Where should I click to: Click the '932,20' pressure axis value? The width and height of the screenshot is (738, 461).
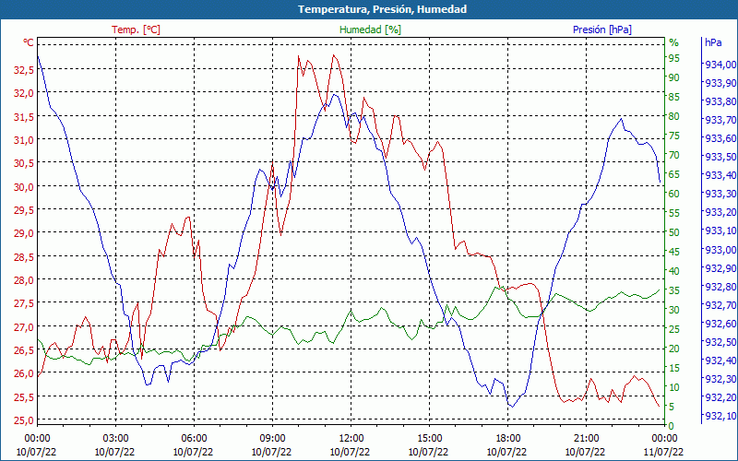(x=720, y=397)
